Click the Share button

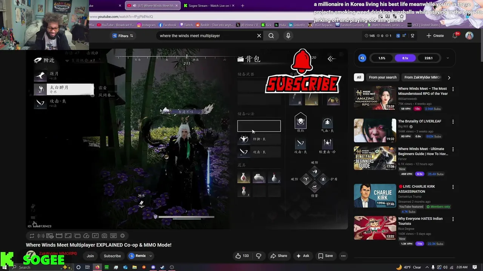tap(278, 256)
